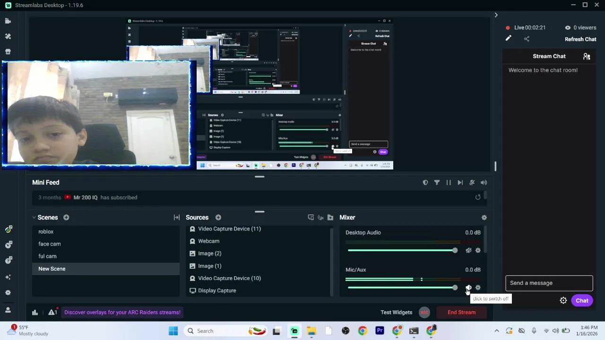Toggle the REC recording button
Image resolution: width=605 pixels, height=340 pixels.
424,312
